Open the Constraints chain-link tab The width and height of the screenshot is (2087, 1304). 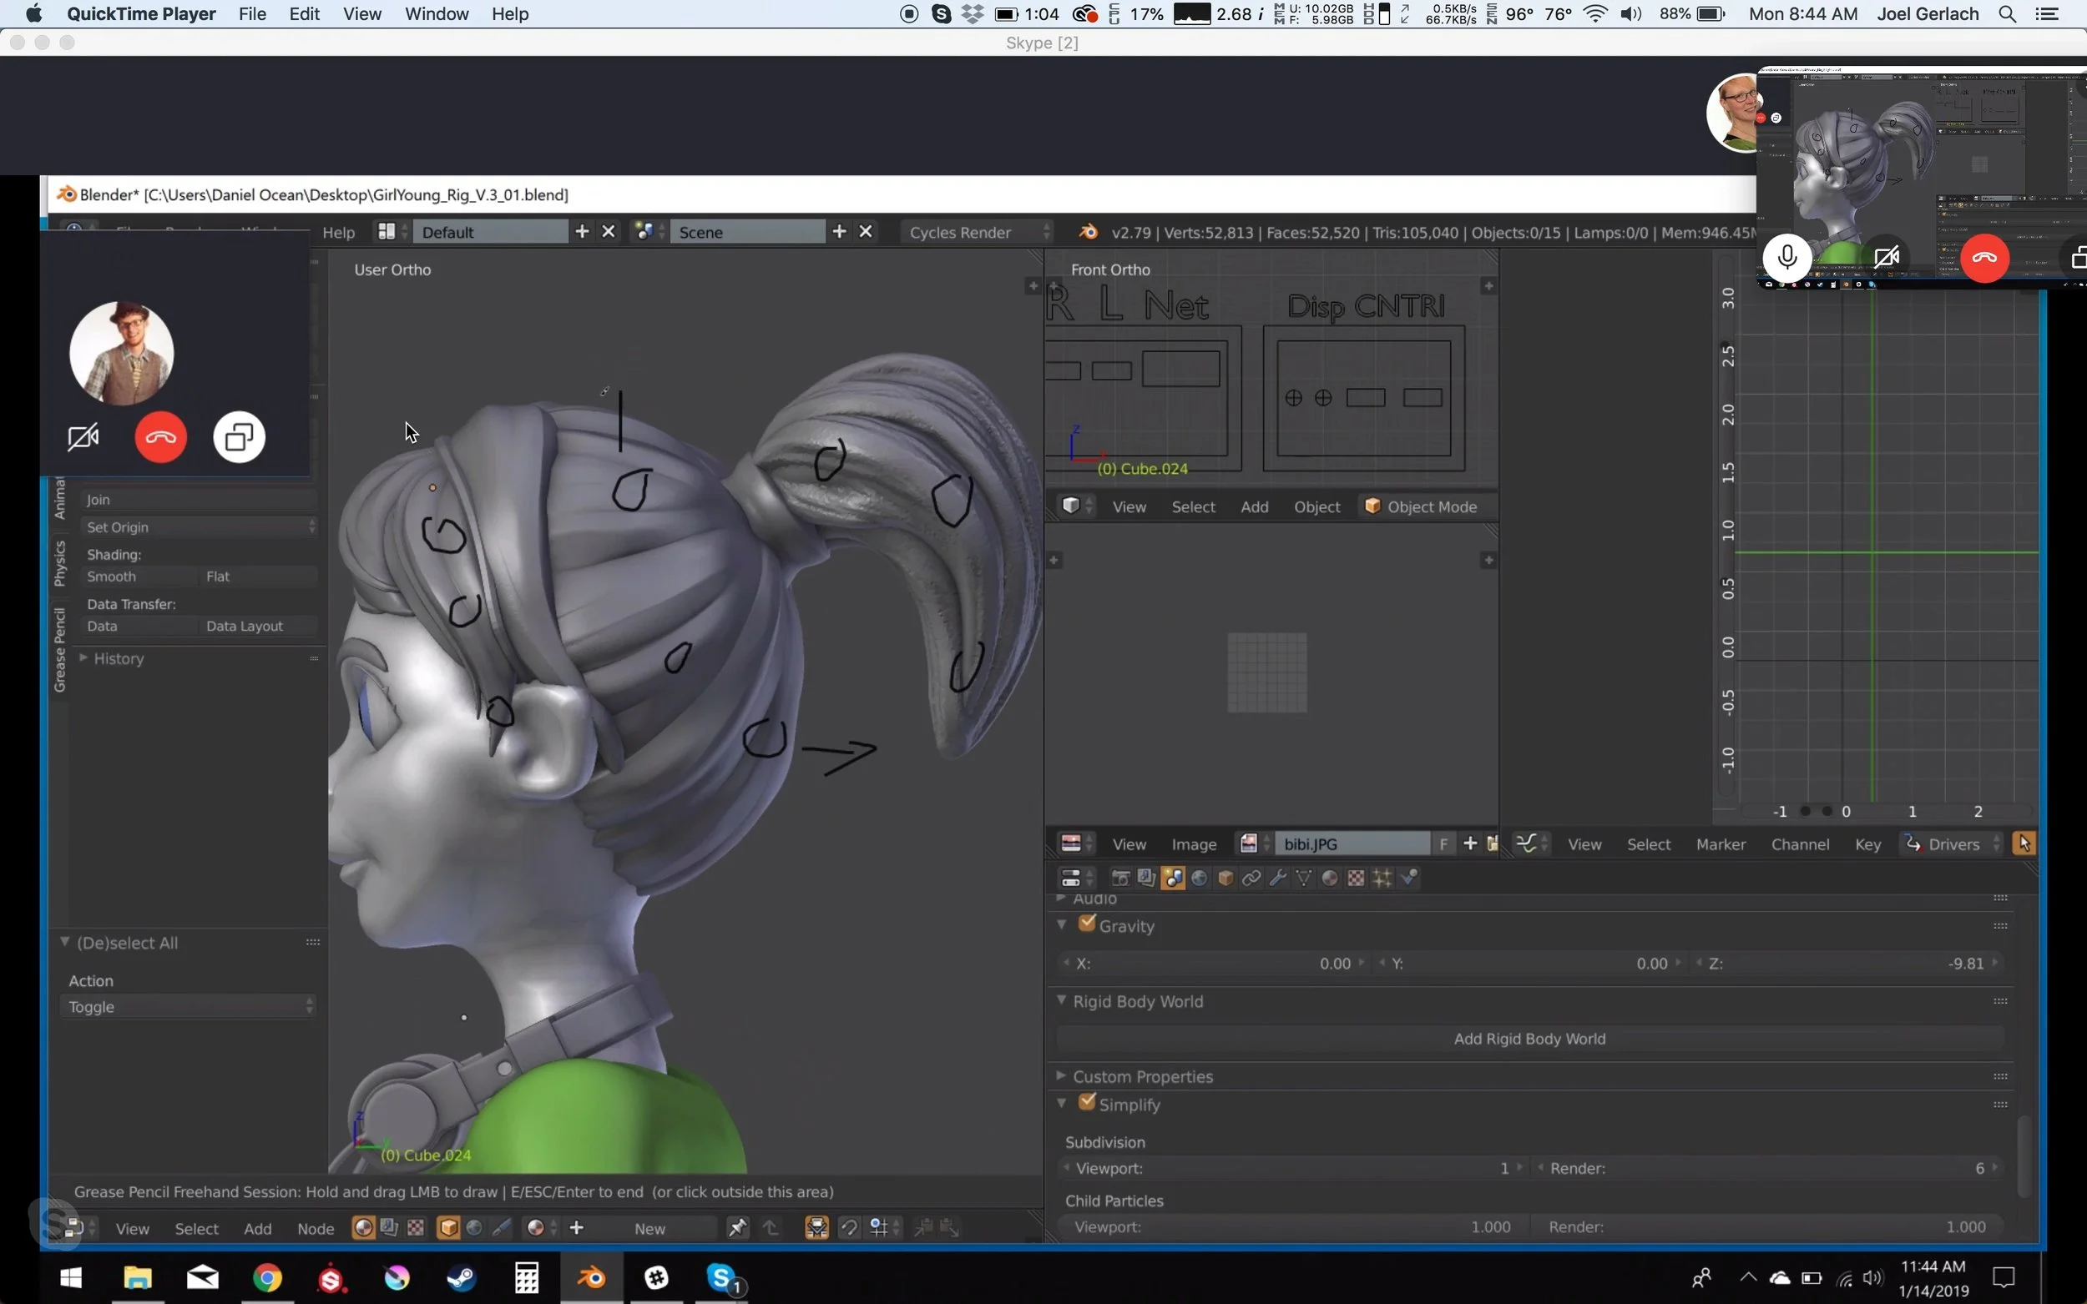1251,878
